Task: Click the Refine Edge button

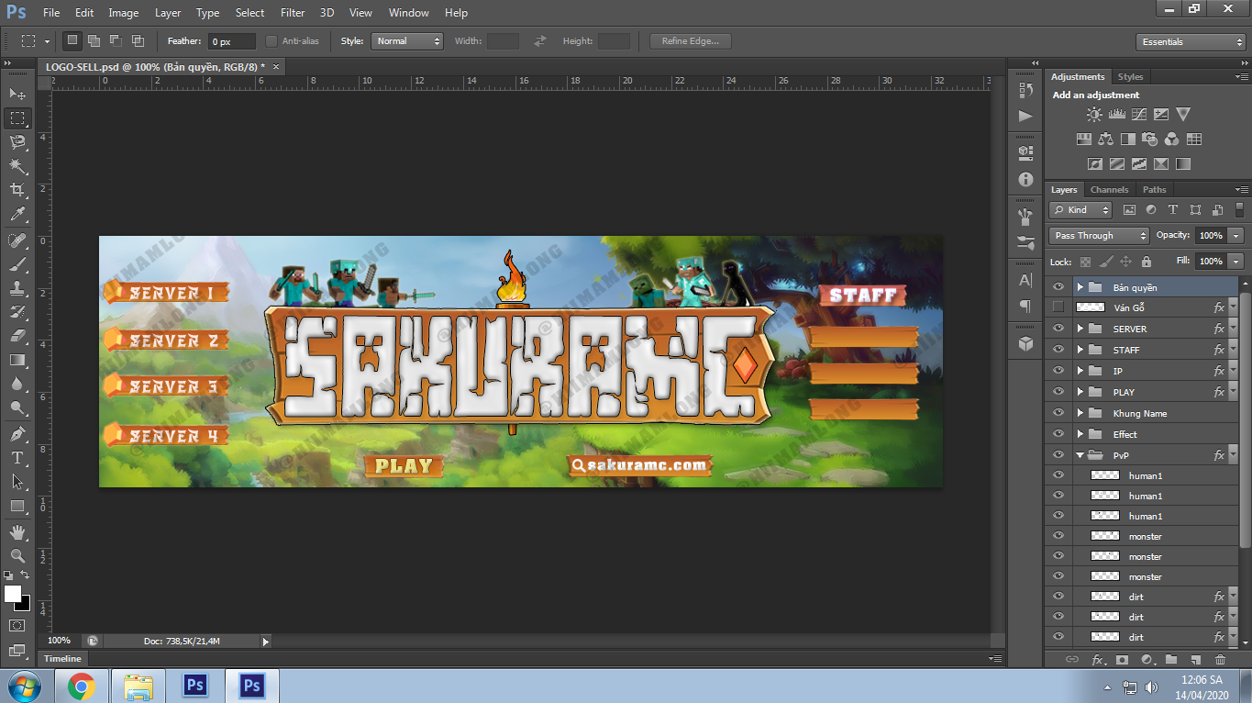Action: [x=690, y=41]
